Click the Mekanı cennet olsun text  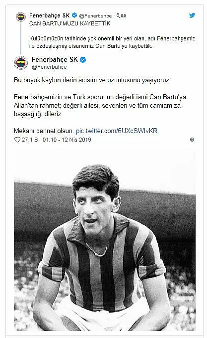tap(44, 131)
